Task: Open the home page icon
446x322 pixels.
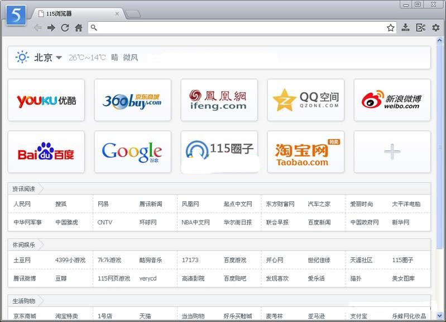Action: [x=79, y=27]
